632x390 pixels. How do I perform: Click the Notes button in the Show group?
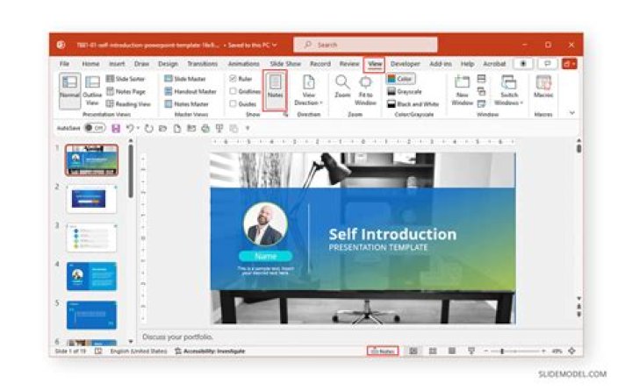(276, 89)
